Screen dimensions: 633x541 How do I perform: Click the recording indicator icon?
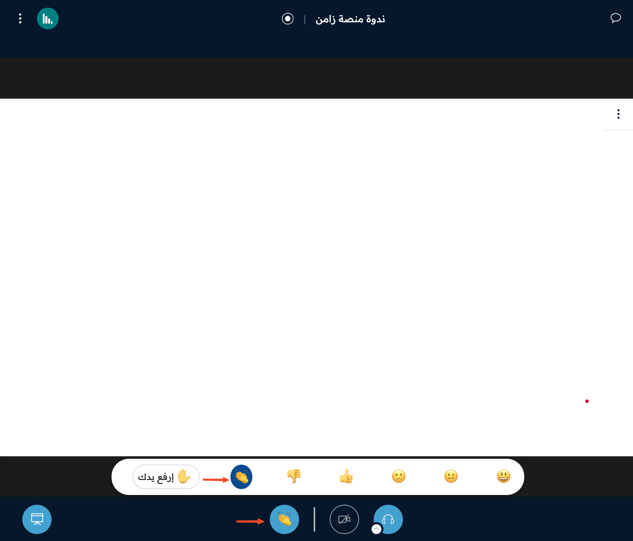[x=288, y=18]
